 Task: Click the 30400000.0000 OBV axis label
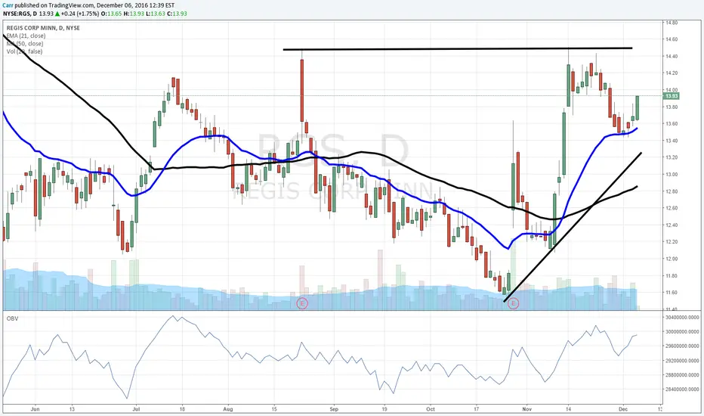pyautogui.click(x=682, y=318)
